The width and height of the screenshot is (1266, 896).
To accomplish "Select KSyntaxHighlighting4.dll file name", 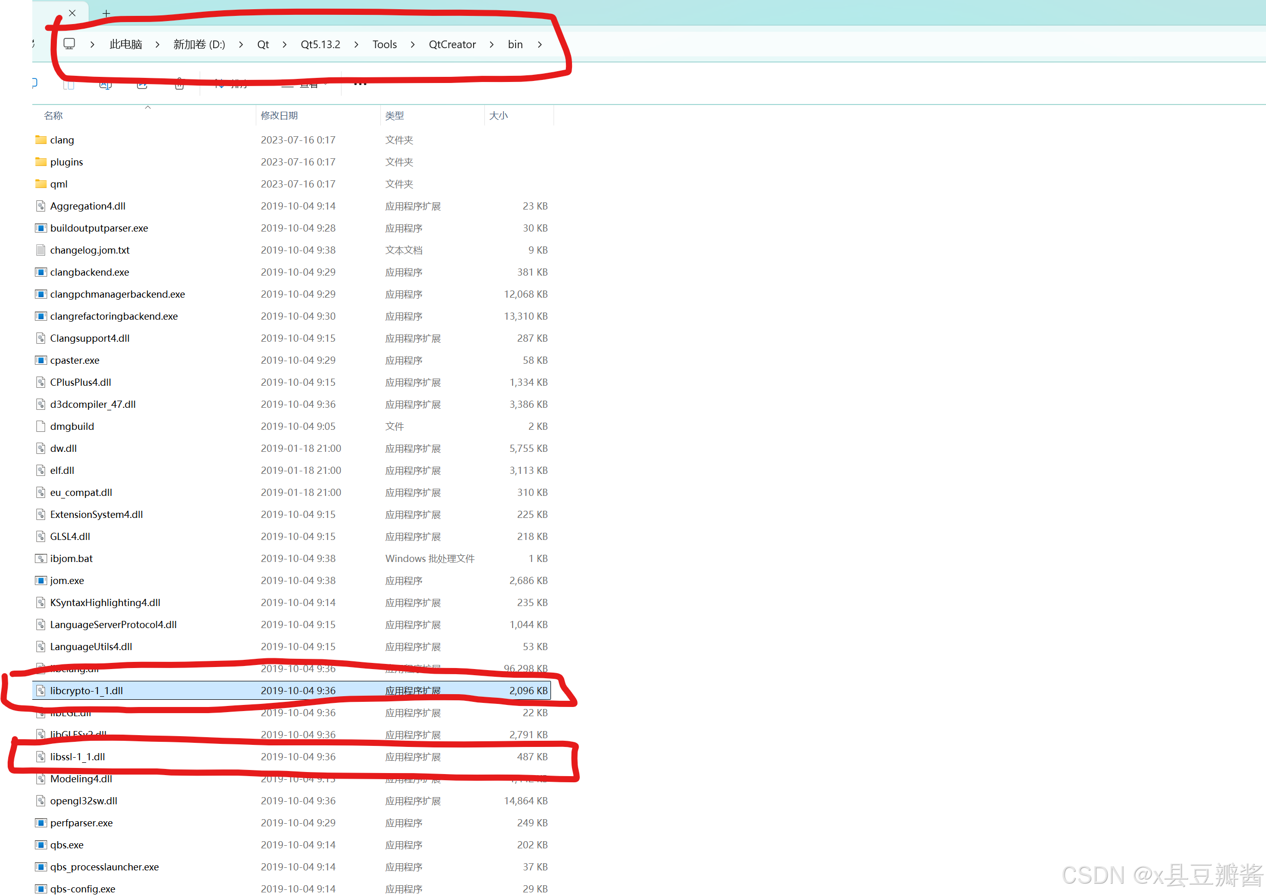I will tap(106, 602).
